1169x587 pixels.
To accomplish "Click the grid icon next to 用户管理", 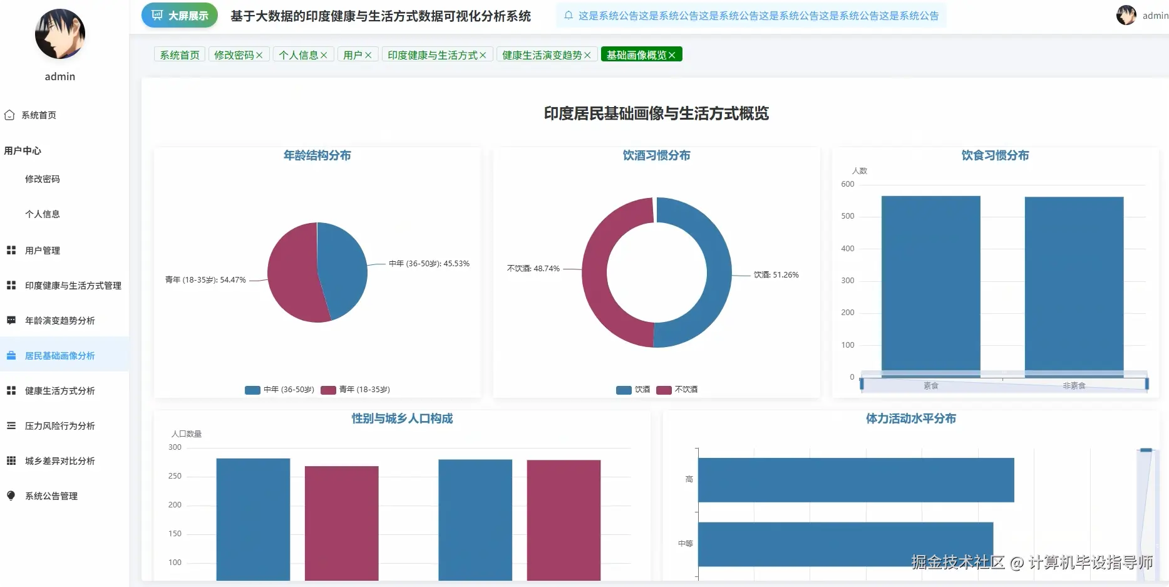I will (x=11, y=250).
